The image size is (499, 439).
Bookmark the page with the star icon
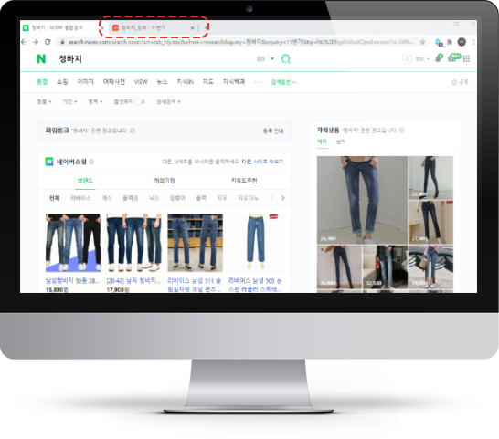point(422,42)
